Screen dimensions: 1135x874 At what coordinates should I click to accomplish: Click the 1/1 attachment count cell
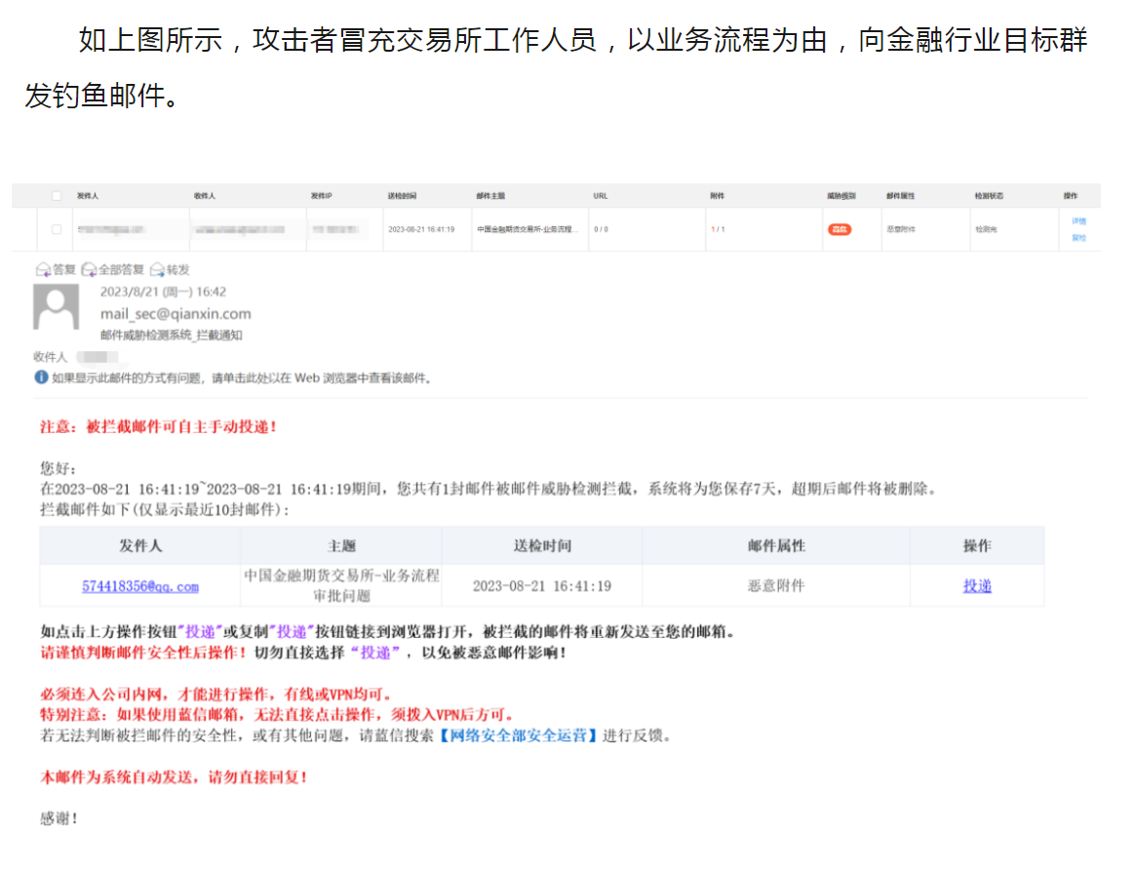pos(718,229)
